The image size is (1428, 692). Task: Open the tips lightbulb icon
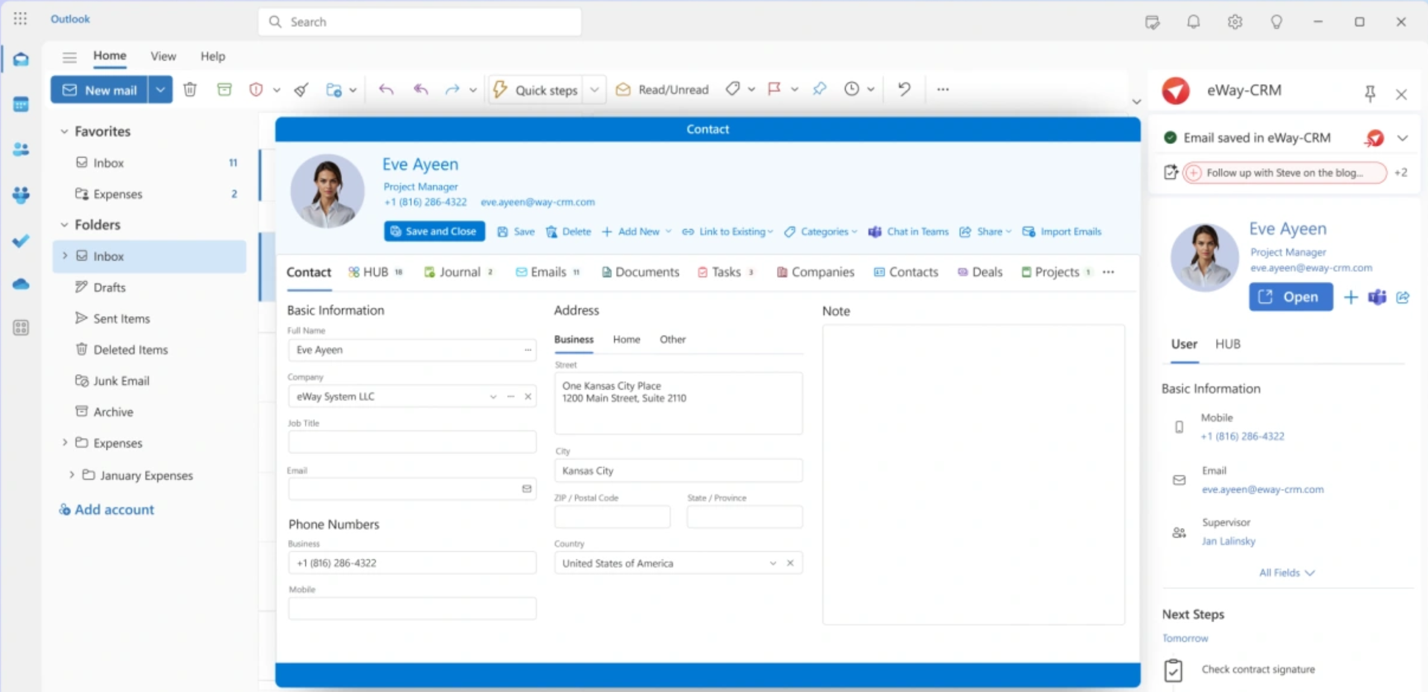click(x=1276, y=22)
